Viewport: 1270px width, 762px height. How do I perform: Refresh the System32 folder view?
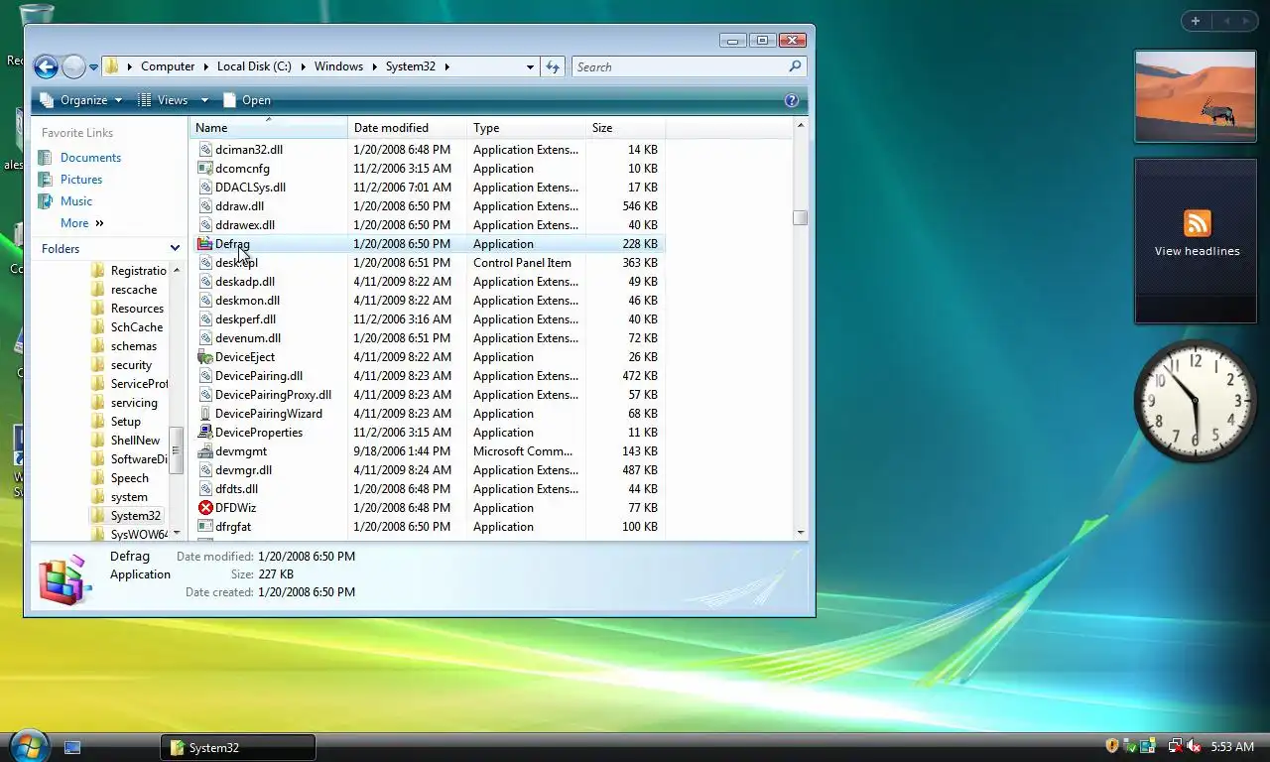[x=553, y=66]
